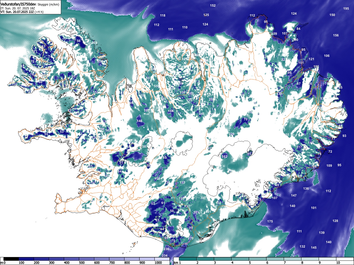Image resolution: width=354 pixels, height=265 pixels.
Task: Click the visibility value 150 northeast of Iceland
Action: click(x=332, y=15)
